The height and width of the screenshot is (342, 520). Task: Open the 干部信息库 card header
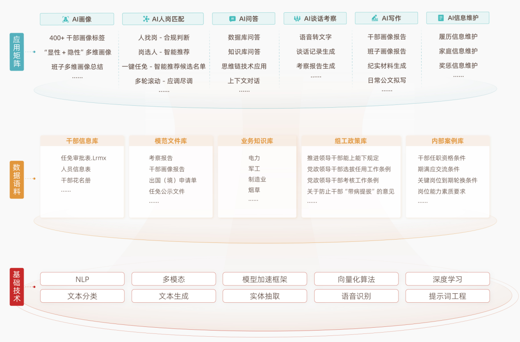(x=82, y=141)
